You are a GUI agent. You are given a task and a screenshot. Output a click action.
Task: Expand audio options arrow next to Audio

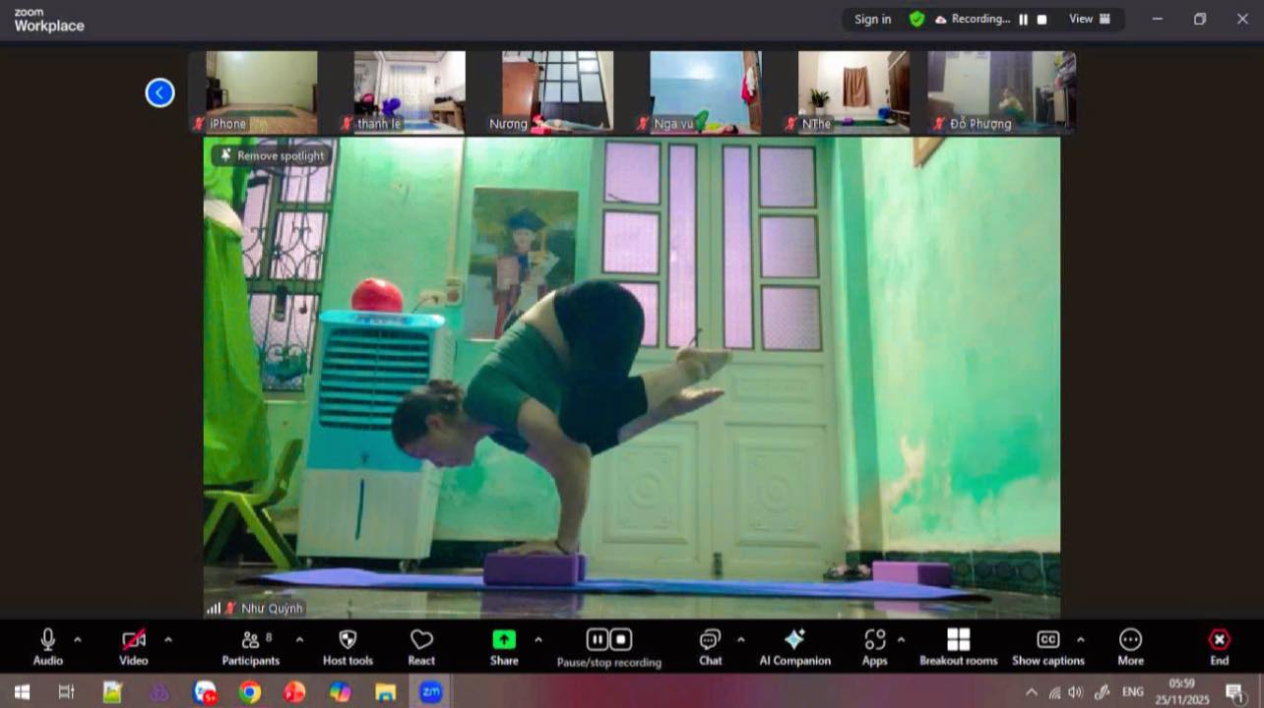coord(78,639)
